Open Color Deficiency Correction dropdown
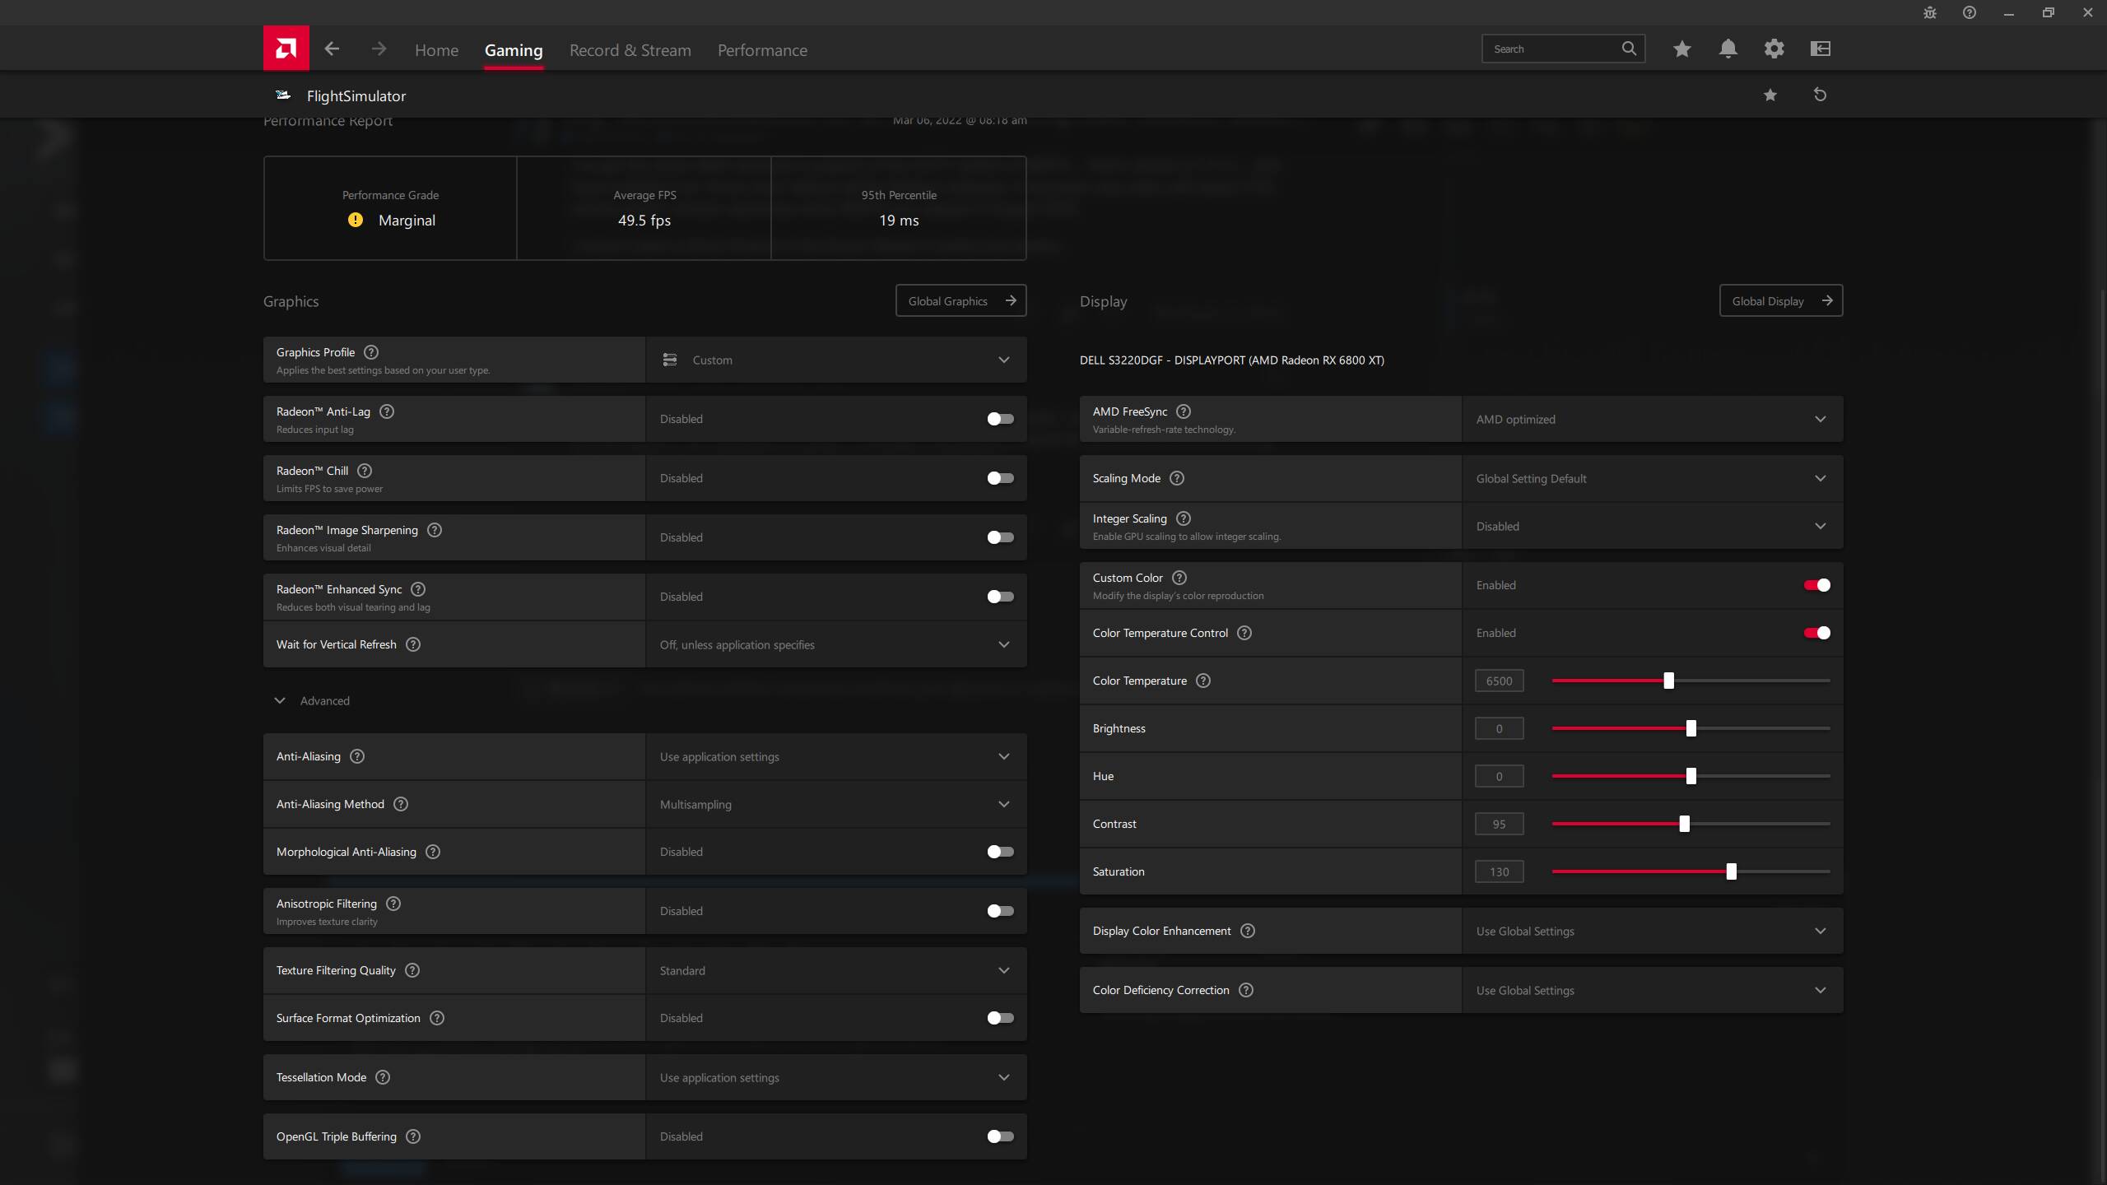Viewport: 2107px width, 1185px height. point(1653,990)
